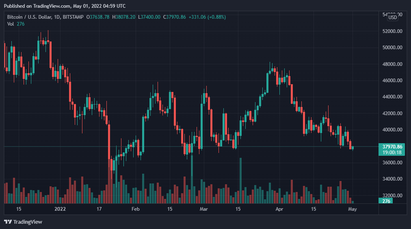Screen dimensions: 411x229
Task: Click the 50000.00 price axis label
Action: (x=392, y=48)
